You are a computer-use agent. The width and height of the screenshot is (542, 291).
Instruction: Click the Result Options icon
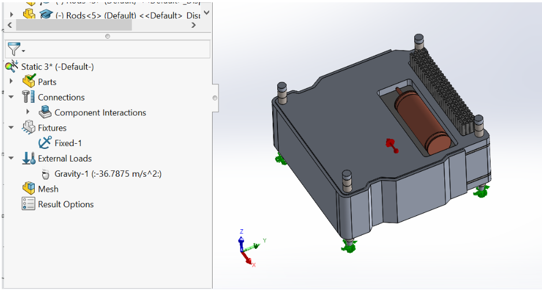coord(28,204)
